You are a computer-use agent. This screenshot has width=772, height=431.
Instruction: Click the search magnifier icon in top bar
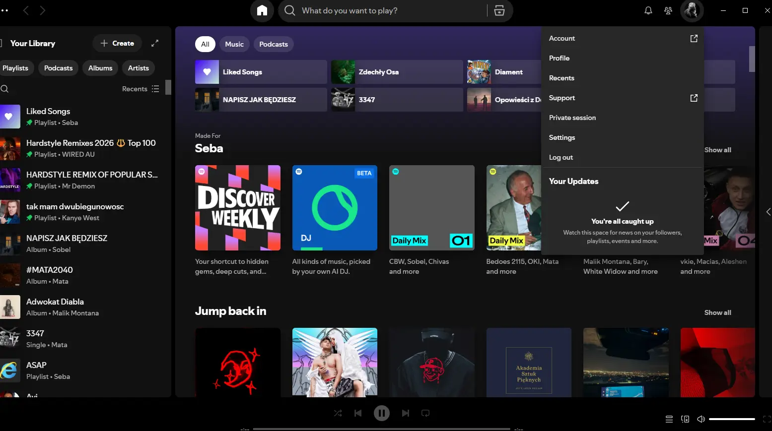coord(290,10)
